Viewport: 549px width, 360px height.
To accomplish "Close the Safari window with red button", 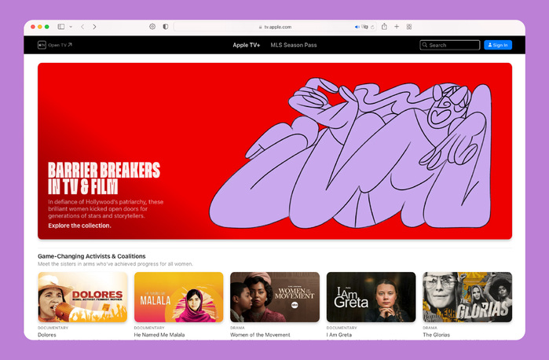I will [33, 27].
